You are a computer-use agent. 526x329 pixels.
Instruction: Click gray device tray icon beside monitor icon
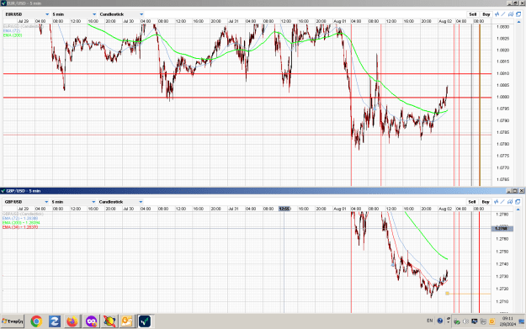(x=483, y=321)
